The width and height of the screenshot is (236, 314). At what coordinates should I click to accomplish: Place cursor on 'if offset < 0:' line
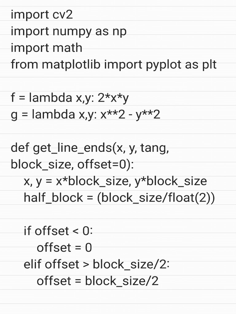coord(58,231)
